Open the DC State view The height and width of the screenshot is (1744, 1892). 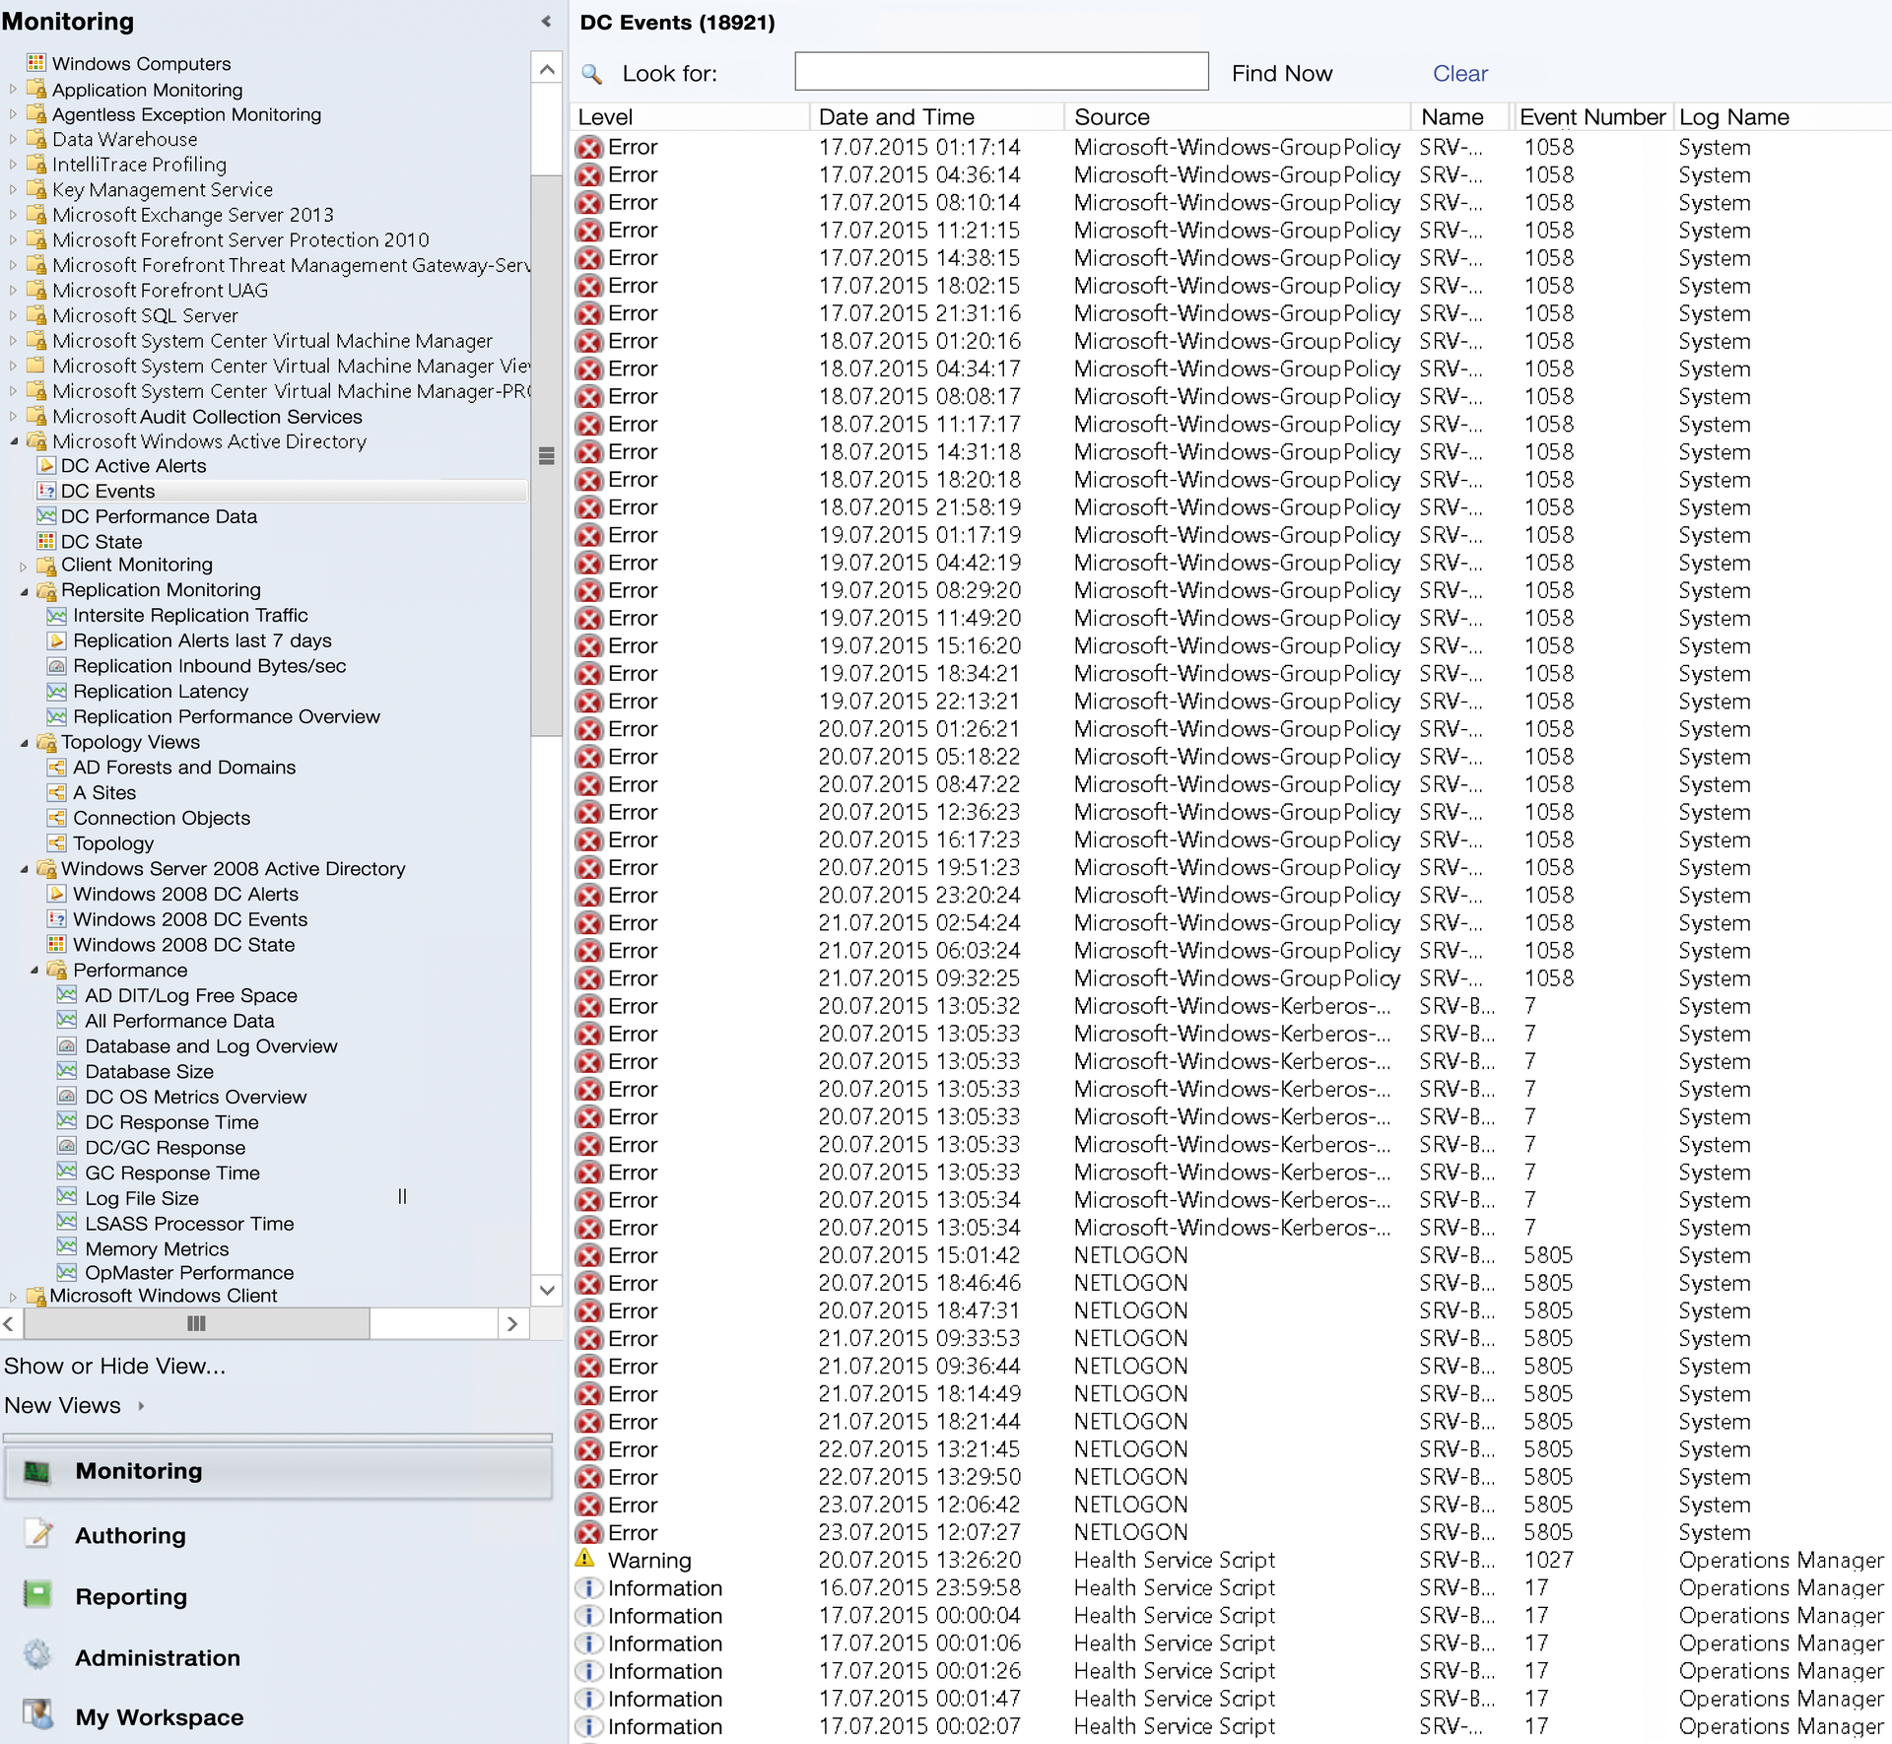click(x=100, y=541)
